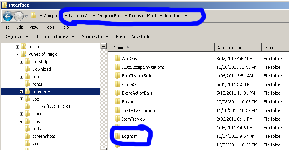Click the Loginxml folder name
The width and height of the screenshot is (289, 150).
pyautogui.click(x=130, y=136)
